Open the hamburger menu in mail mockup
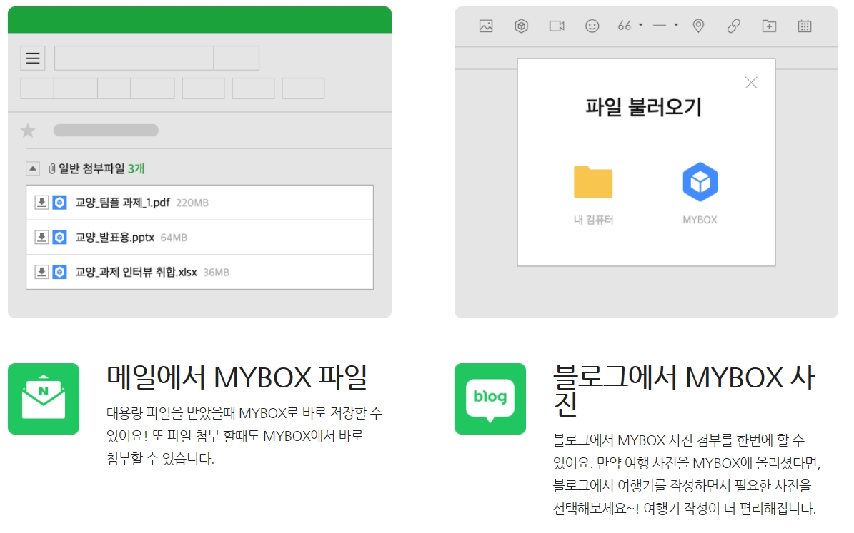 33,59
